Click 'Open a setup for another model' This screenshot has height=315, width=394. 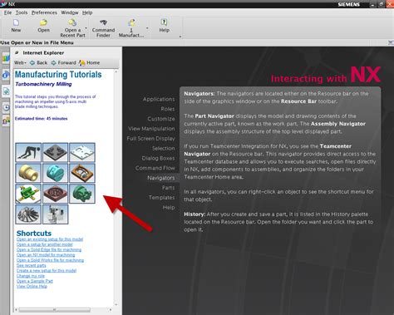point(44,244)
